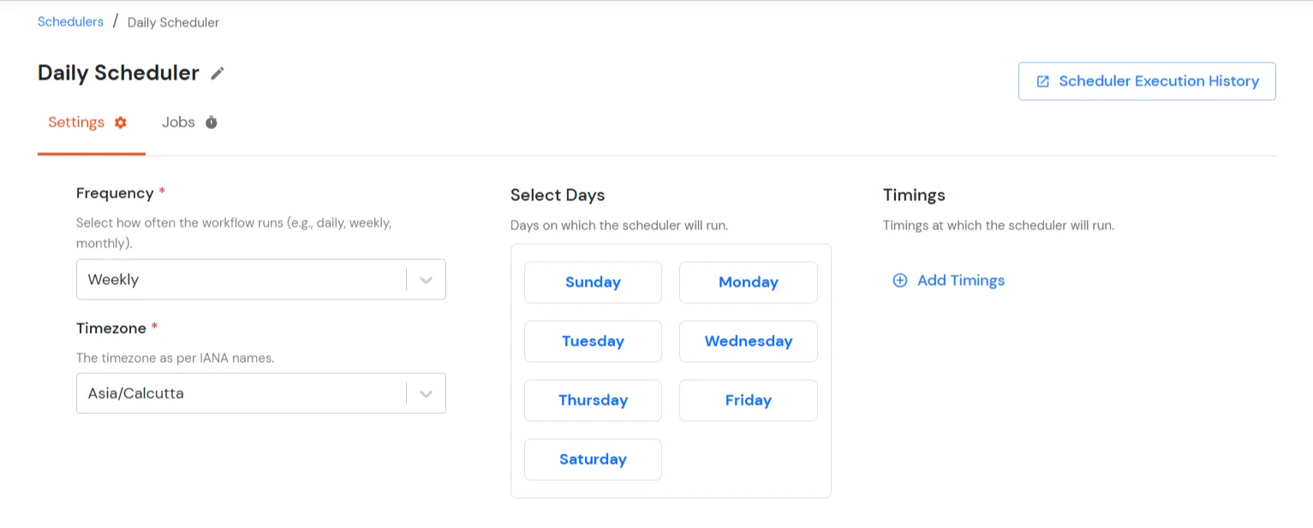Click the clock icon on the Jobs tab
The width and height of the screenshot is (1313, 528).
tap(211, 122)
